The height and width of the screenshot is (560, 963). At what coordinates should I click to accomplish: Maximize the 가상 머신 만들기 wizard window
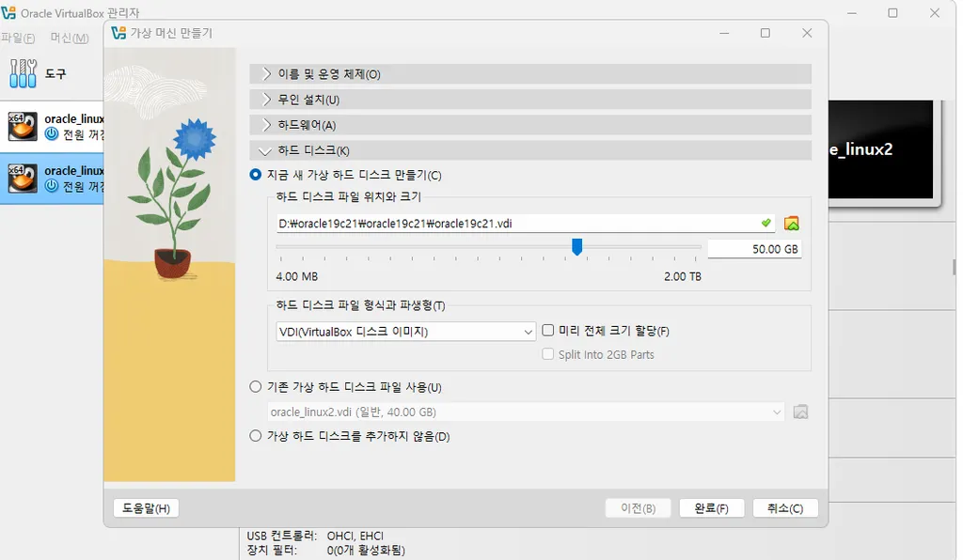(x=766, y=33)
